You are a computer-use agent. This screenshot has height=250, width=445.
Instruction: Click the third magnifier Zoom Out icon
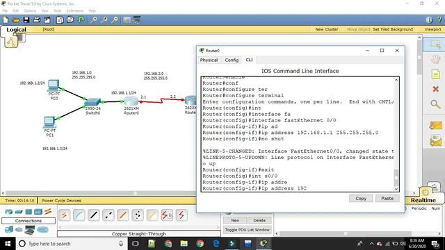point(115,20)
